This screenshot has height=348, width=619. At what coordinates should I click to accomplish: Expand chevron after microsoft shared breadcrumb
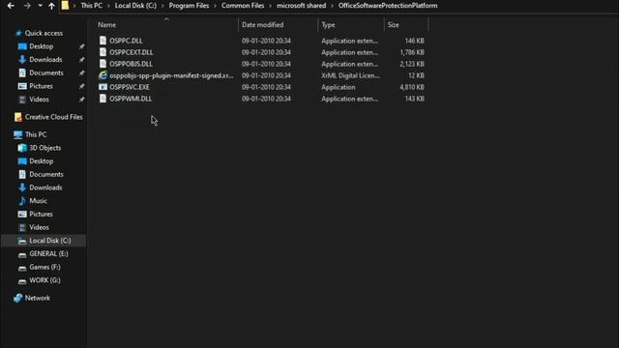click(x=333, y=6)
